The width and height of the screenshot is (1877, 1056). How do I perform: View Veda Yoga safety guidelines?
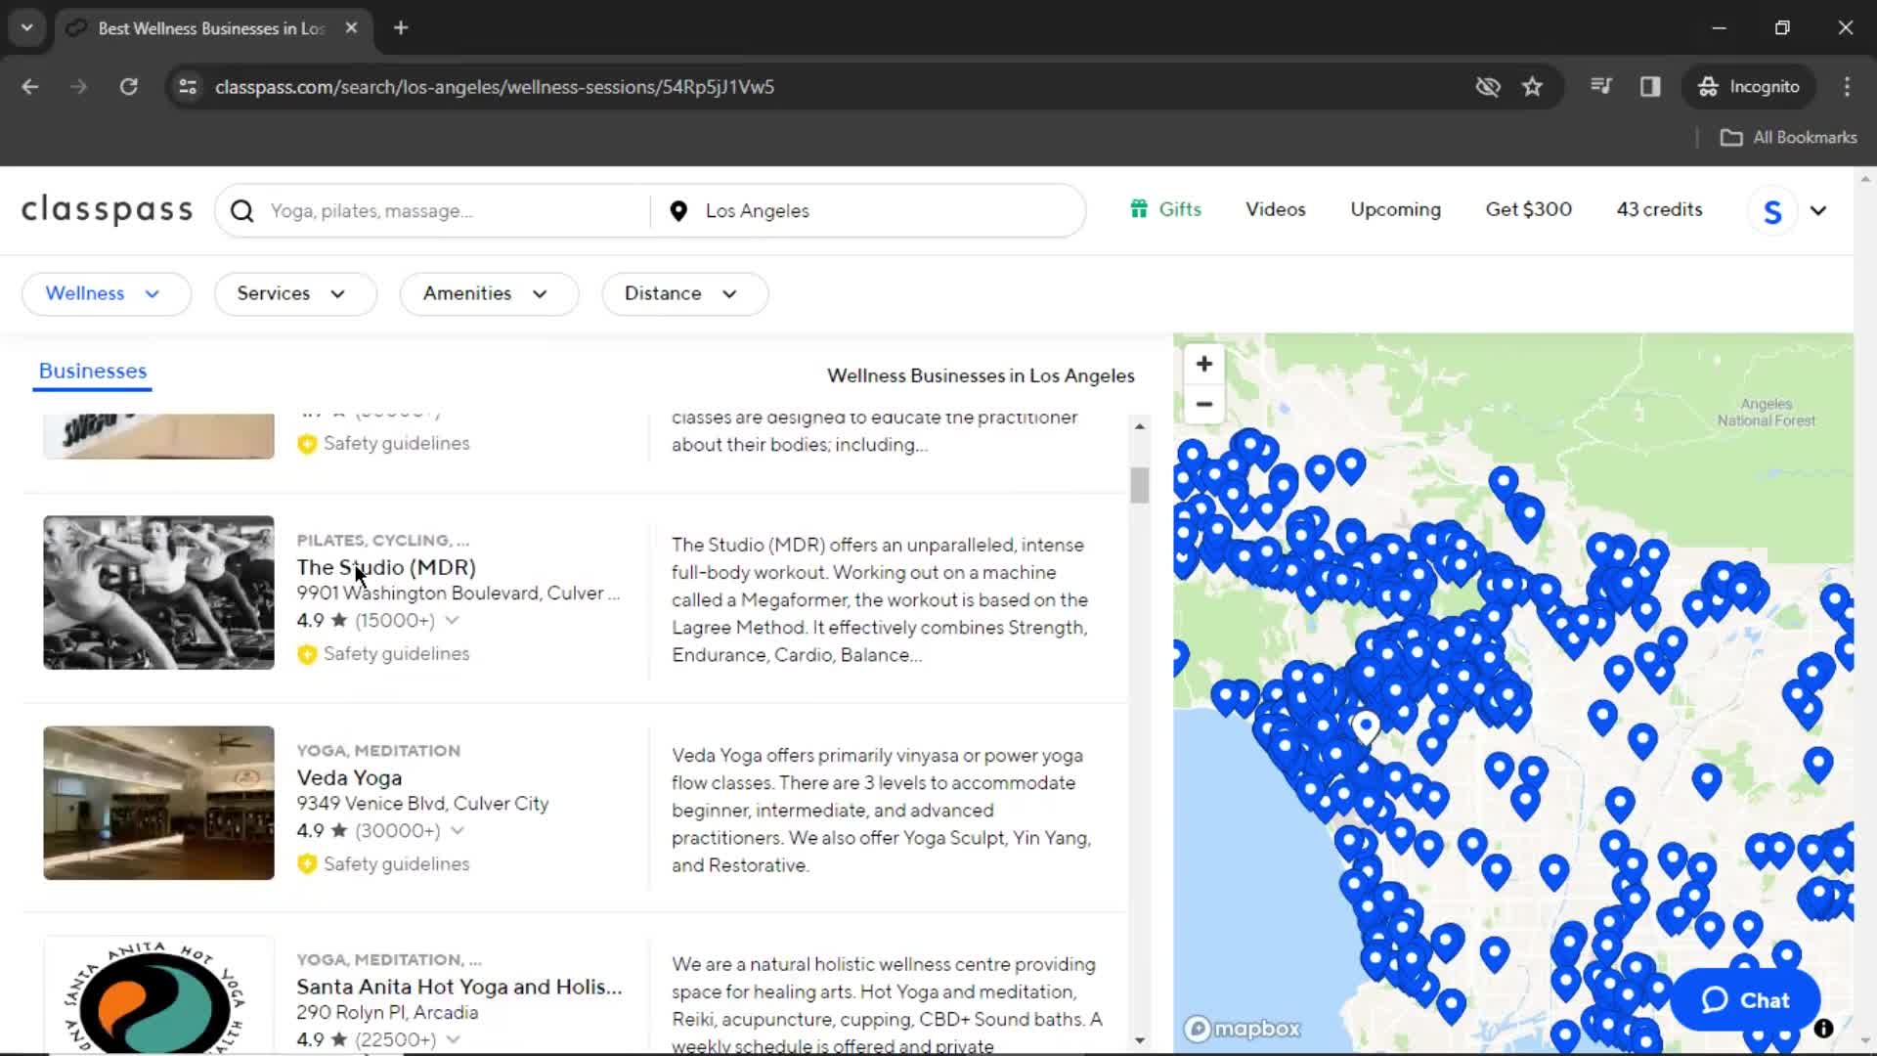tap(383, 864)
